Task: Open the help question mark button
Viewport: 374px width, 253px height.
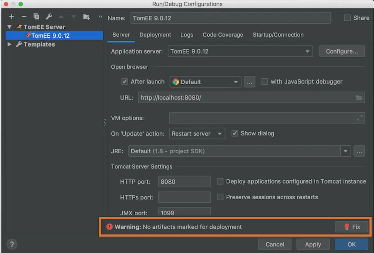Action: coord(12,244)
